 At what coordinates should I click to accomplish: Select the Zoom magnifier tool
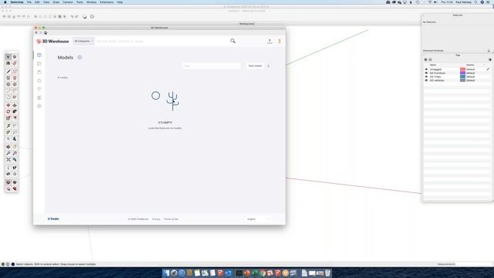(8, 153)
